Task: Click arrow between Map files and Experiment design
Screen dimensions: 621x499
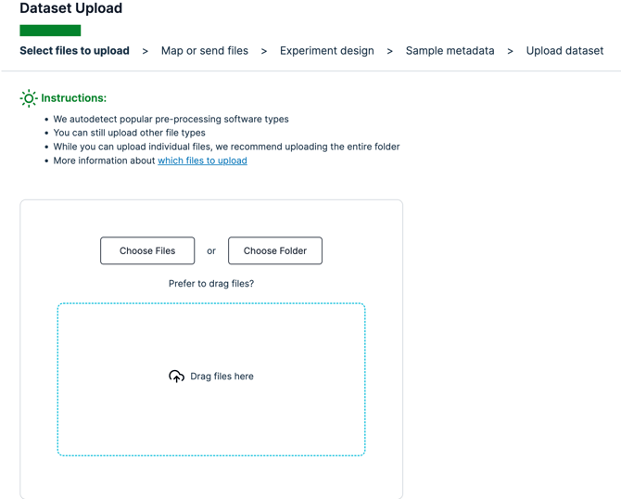Action: [264, 51]
